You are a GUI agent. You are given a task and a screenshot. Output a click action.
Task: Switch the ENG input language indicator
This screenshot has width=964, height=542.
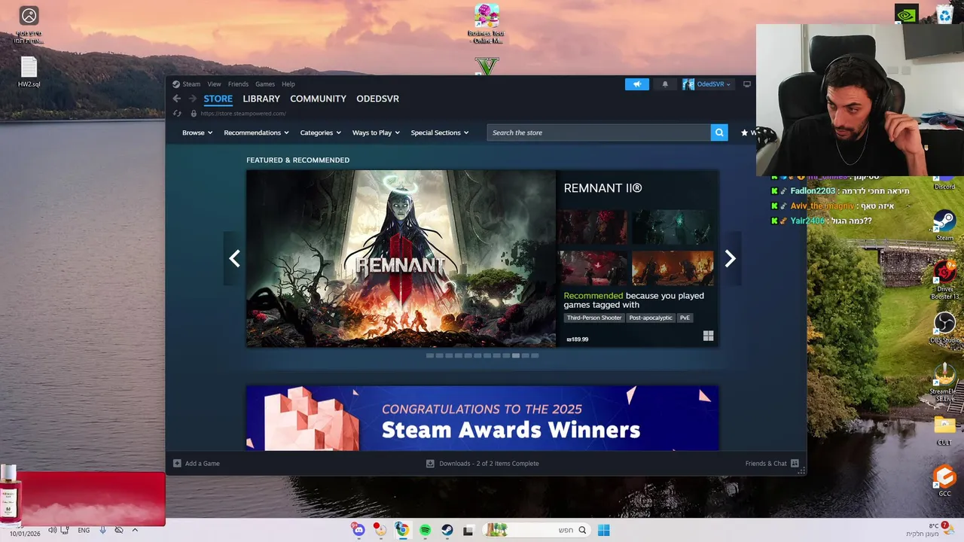pyautogui.click(x=84, y=530)
